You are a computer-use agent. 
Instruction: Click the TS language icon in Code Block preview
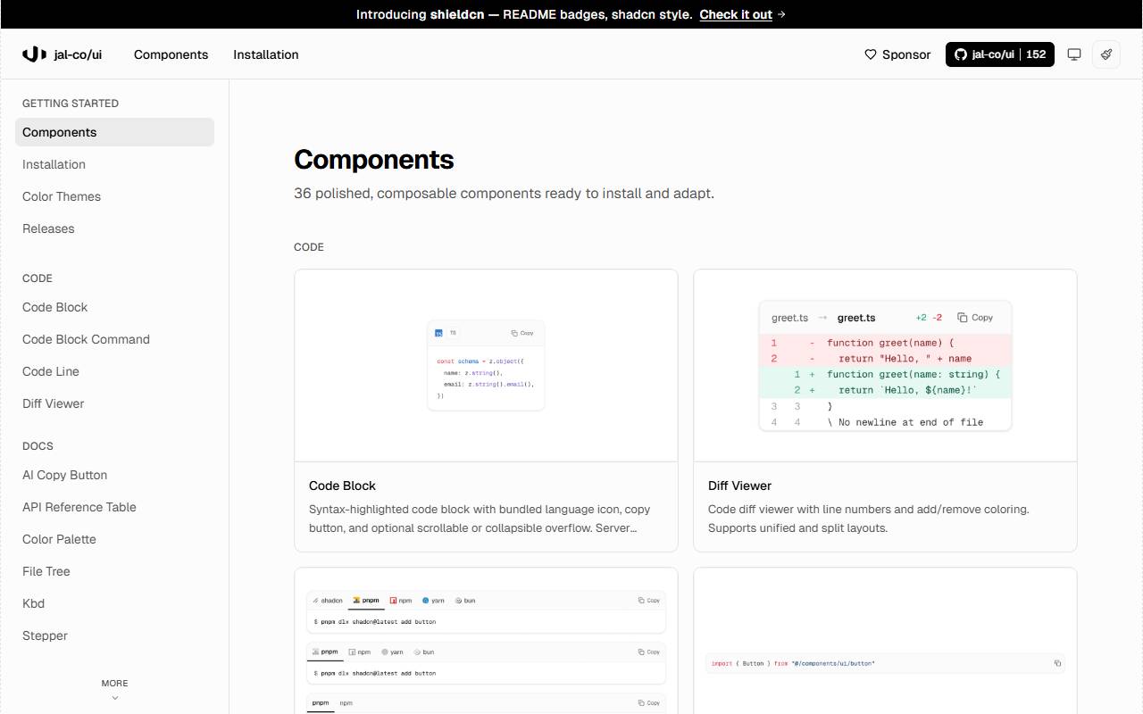coord(438,333)
